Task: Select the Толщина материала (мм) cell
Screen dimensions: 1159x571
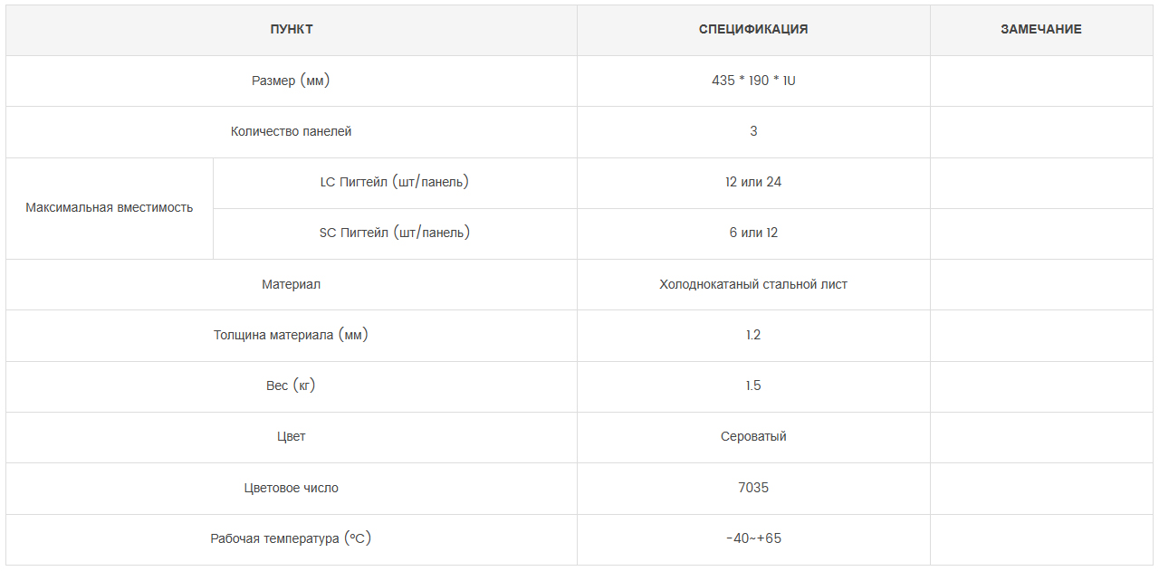Action: click(291, 335)
